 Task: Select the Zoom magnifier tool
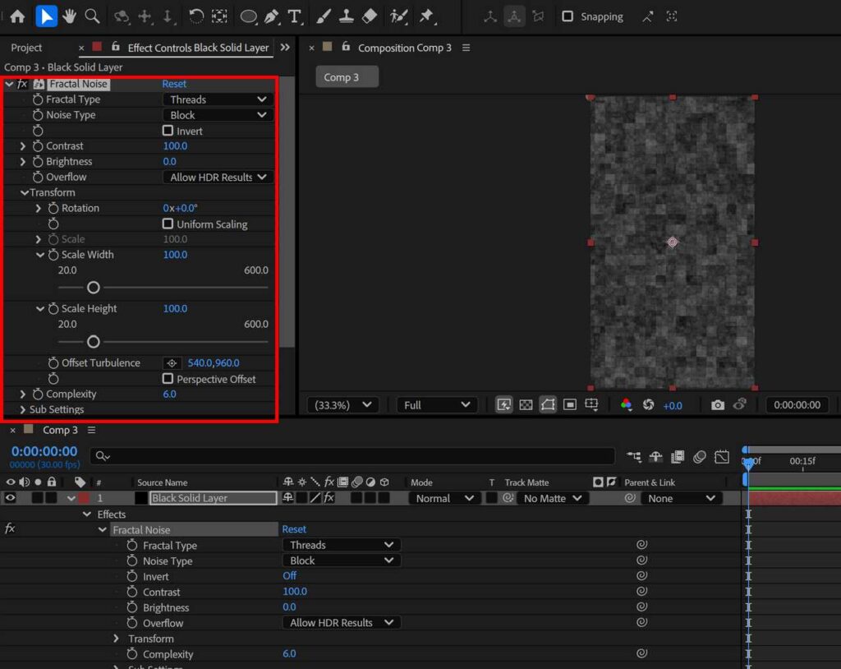click(x=92, y=16)
